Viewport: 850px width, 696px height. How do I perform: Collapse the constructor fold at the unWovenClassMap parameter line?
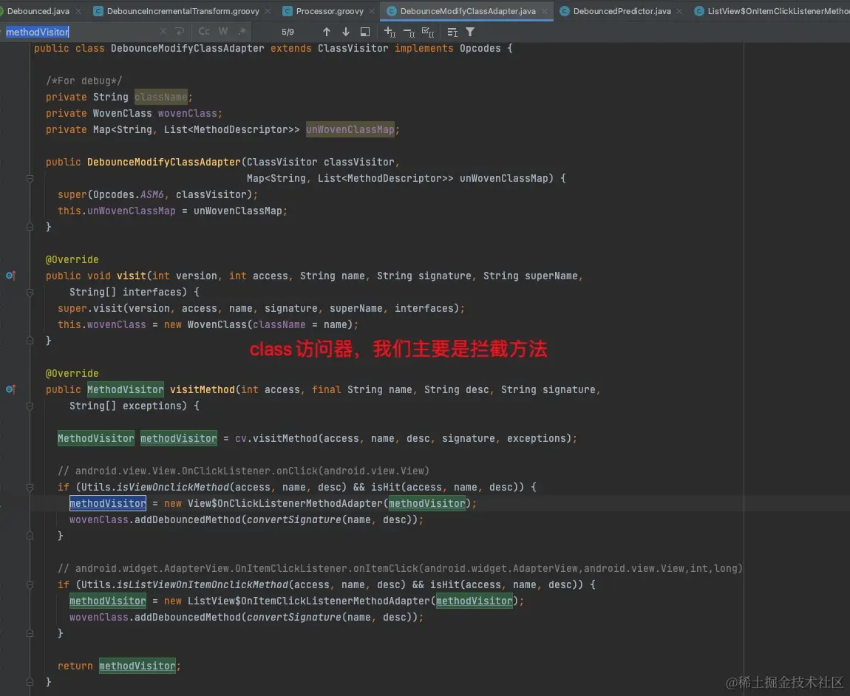pyautogui.click(x=30, y=178)
